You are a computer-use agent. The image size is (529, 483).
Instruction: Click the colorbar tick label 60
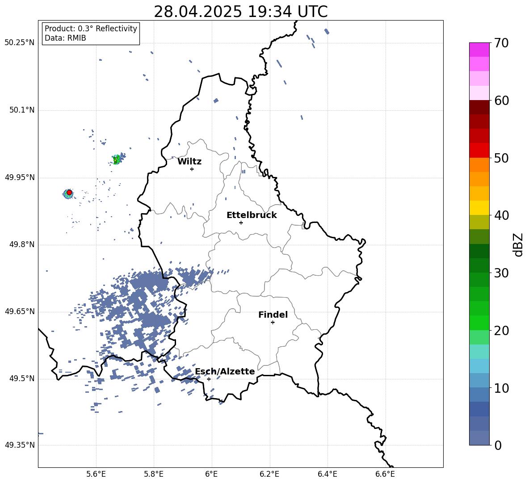tap(501, 101)
